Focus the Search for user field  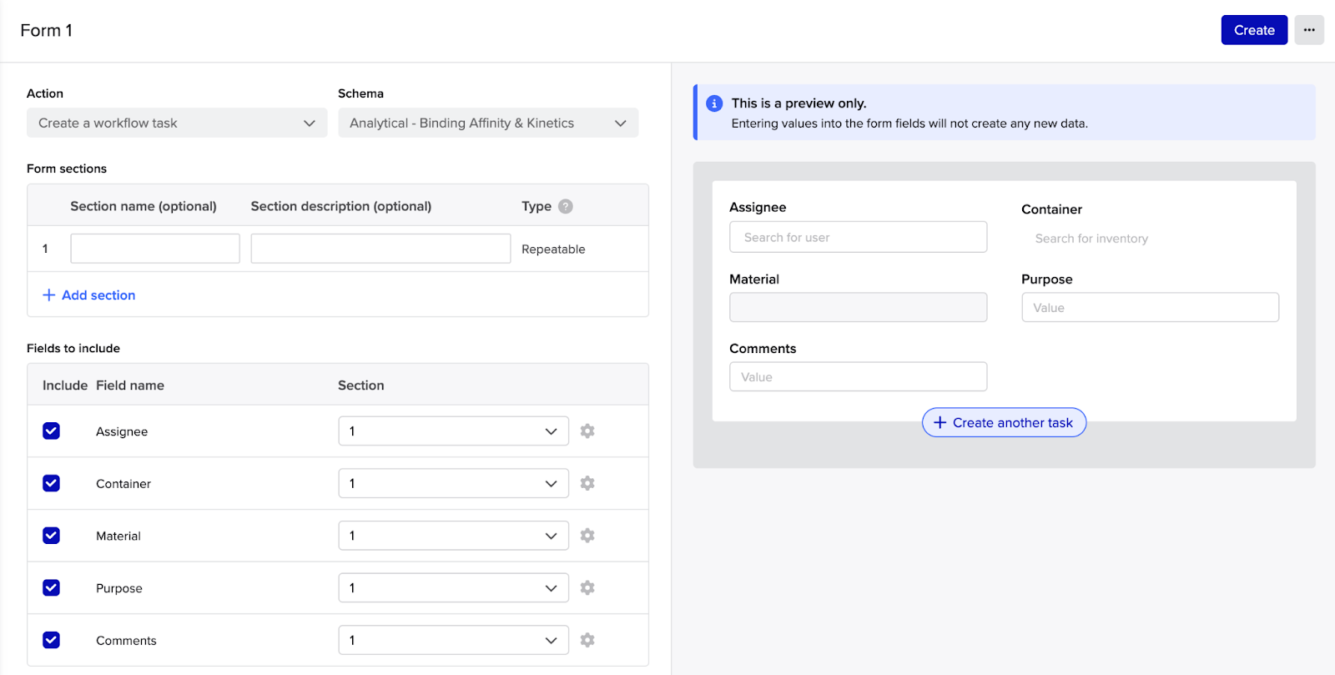pyautogui.click(x=858, y=238)
